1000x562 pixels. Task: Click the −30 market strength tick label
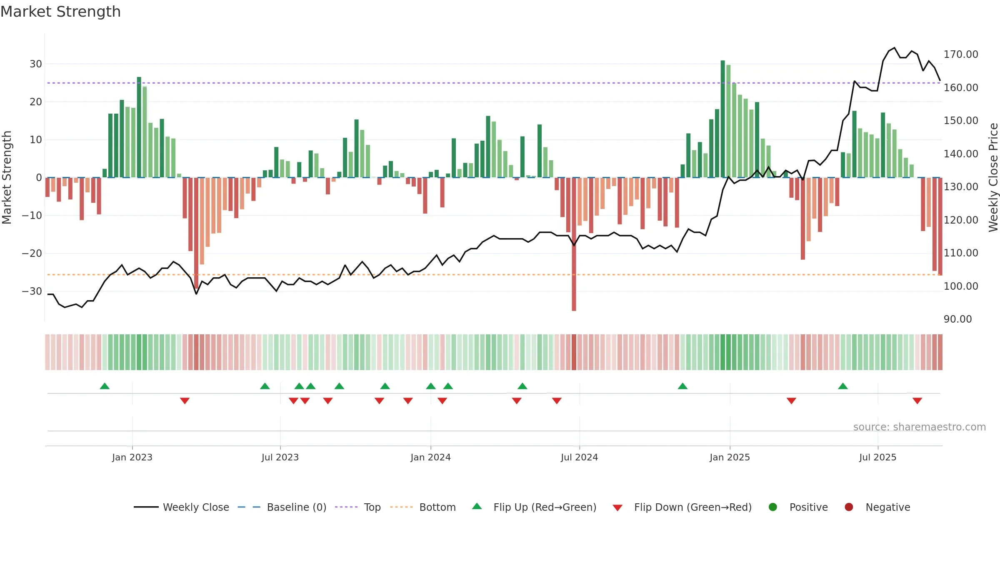pyautogui.click(x=32, y=291)
